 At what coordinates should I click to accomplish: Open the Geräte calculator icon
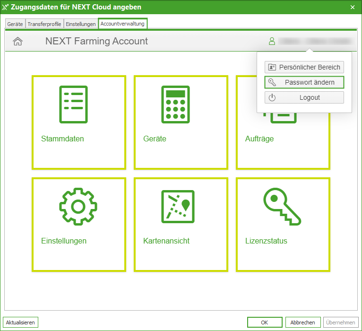[x=175, y=104]
